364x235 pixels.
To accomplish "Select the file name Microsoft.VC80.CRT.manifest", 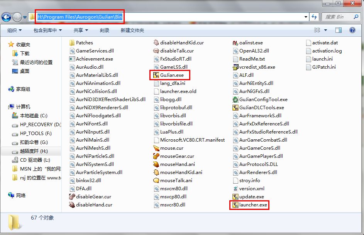I will (192, 140).
